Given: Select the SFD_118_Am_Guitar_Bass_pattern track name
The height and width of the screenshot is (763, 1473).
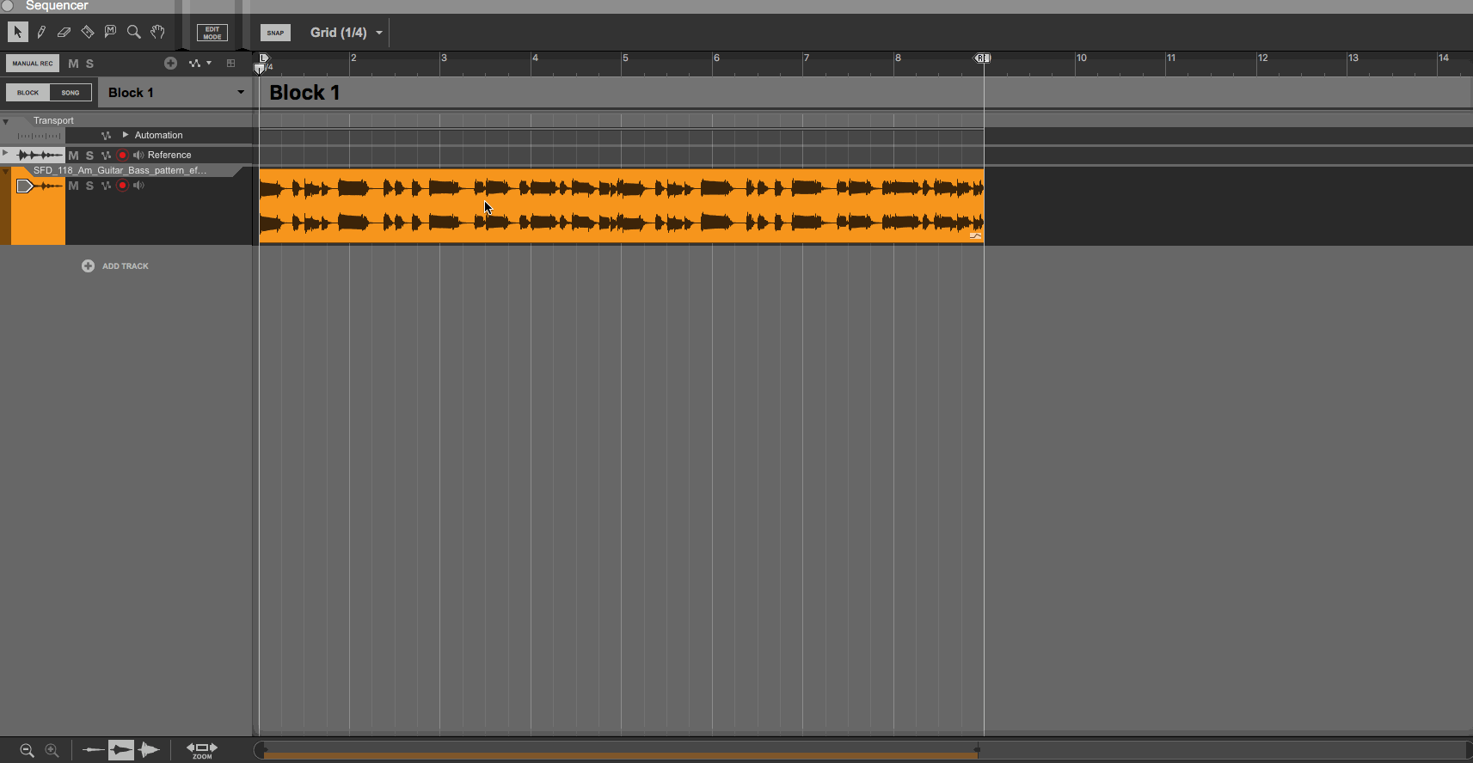Looking at the screenshot, I should click(120, 170).
